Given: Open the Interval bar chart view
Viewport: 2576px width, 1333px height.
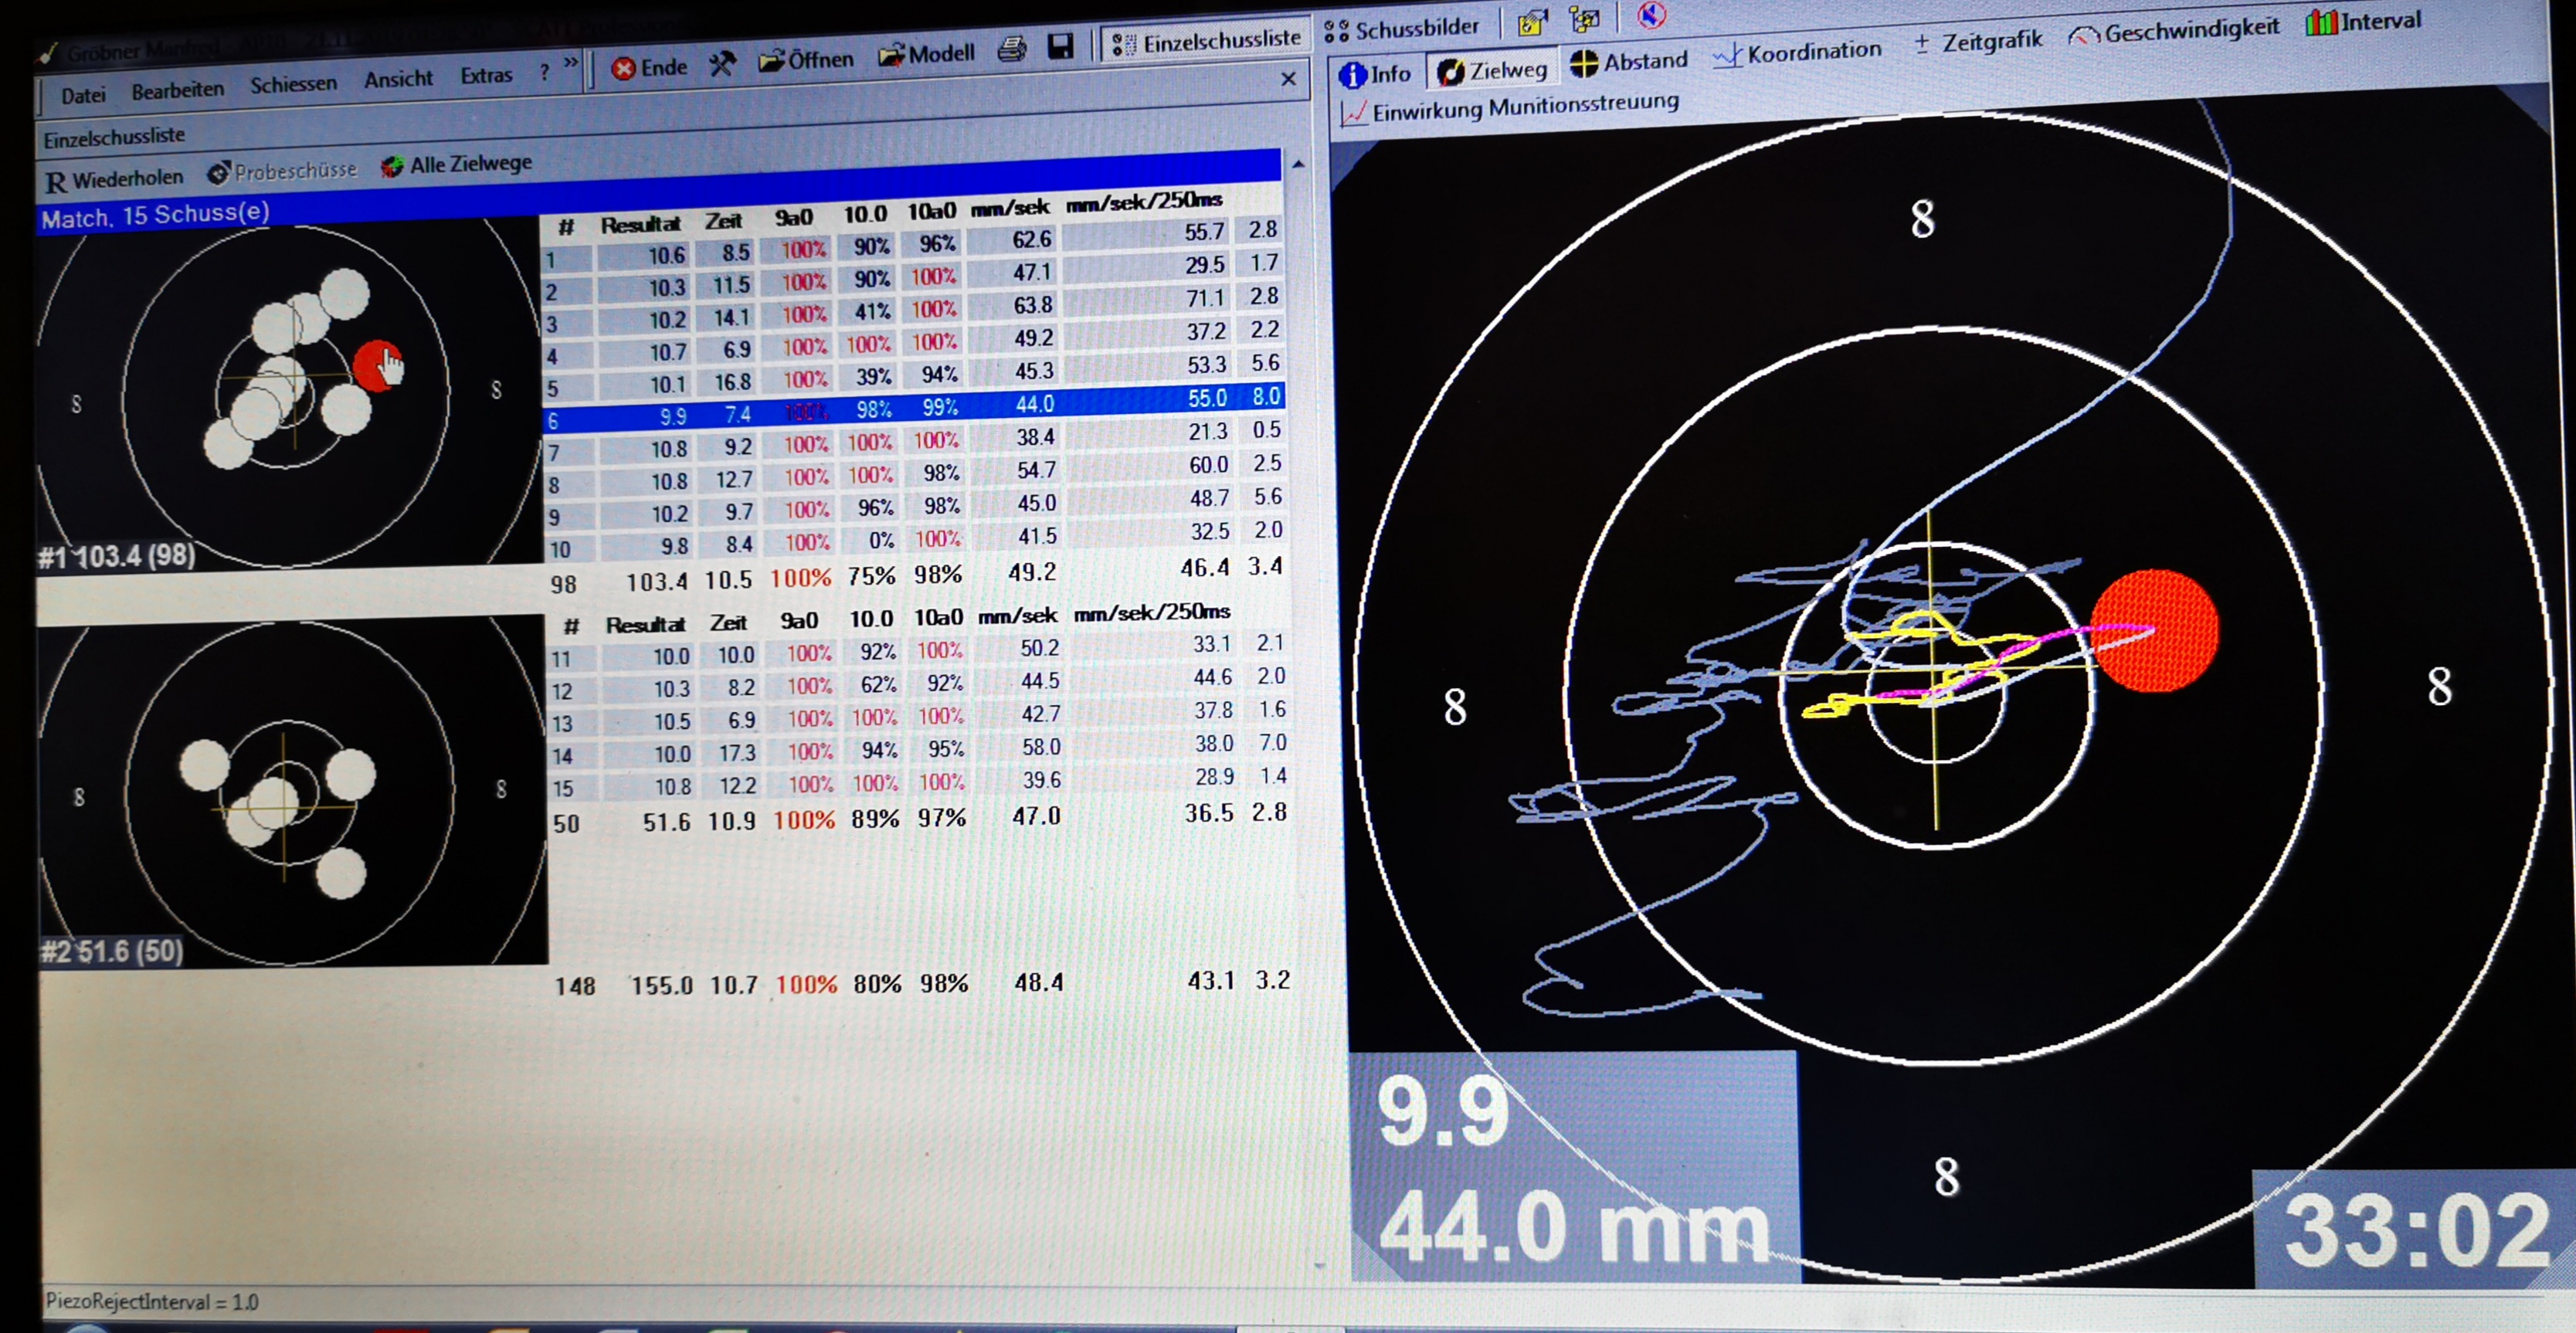Looking at the screenshot, I should click(2362, 21).
